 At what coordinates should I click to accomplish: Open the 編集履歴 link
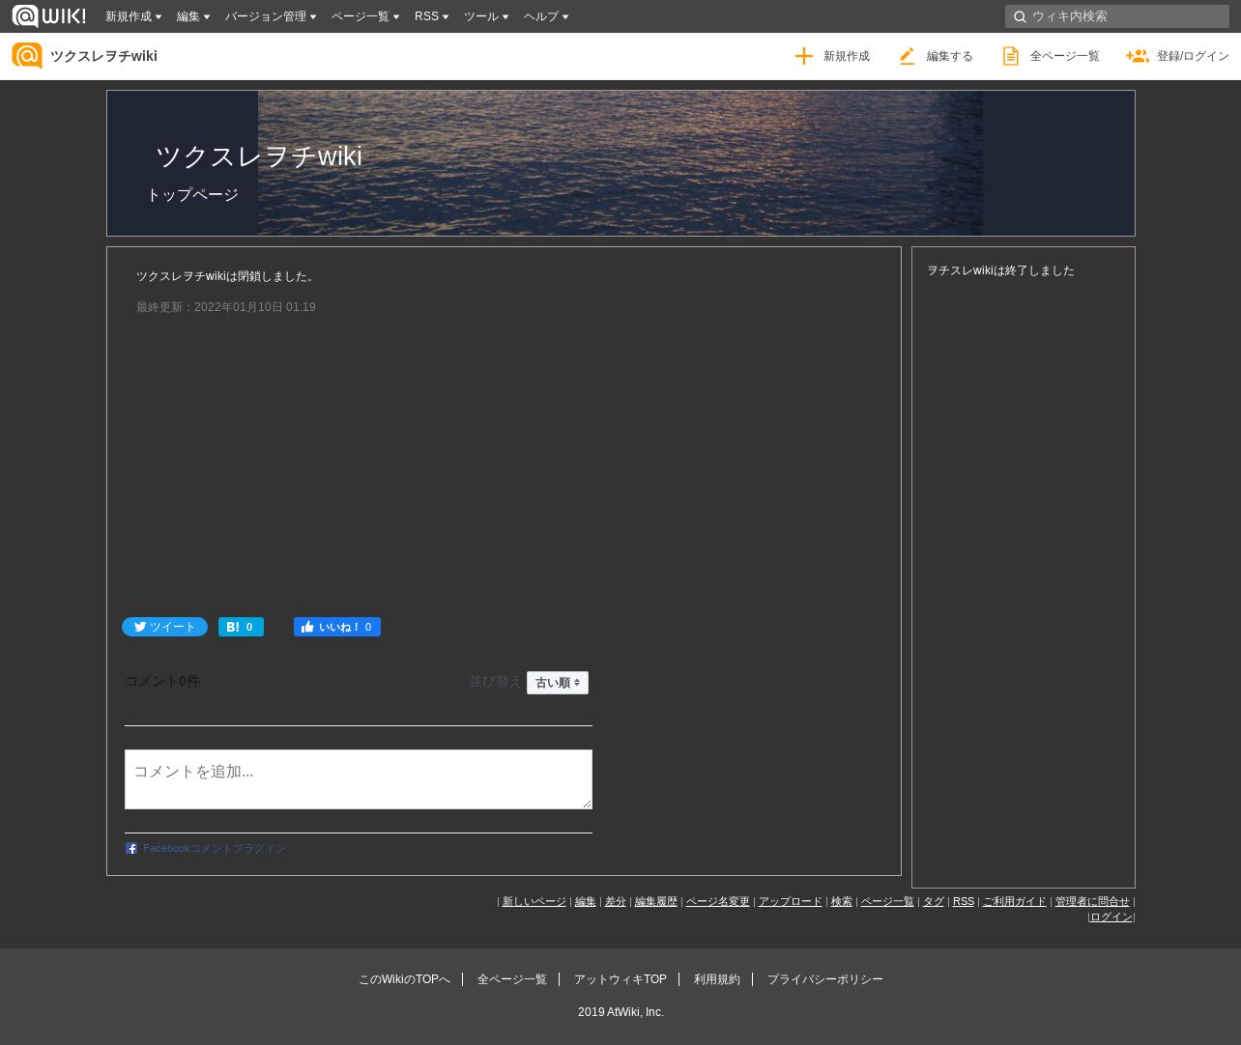coord(655,901)
